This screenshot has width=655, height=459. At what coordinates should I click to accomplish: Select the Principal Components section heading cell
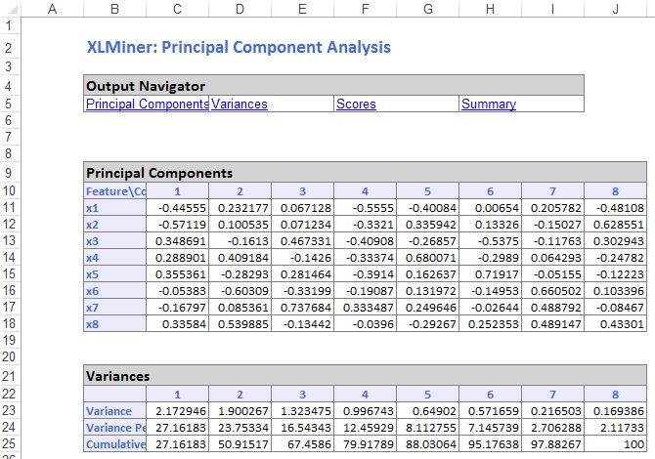[158, 173]
